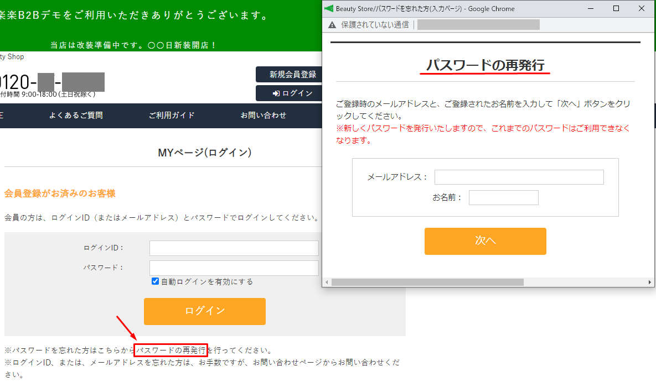Viewport: 656px width, 382px height.
Task: Open the よくあるご質問 menu item
Action: point(76,116)
